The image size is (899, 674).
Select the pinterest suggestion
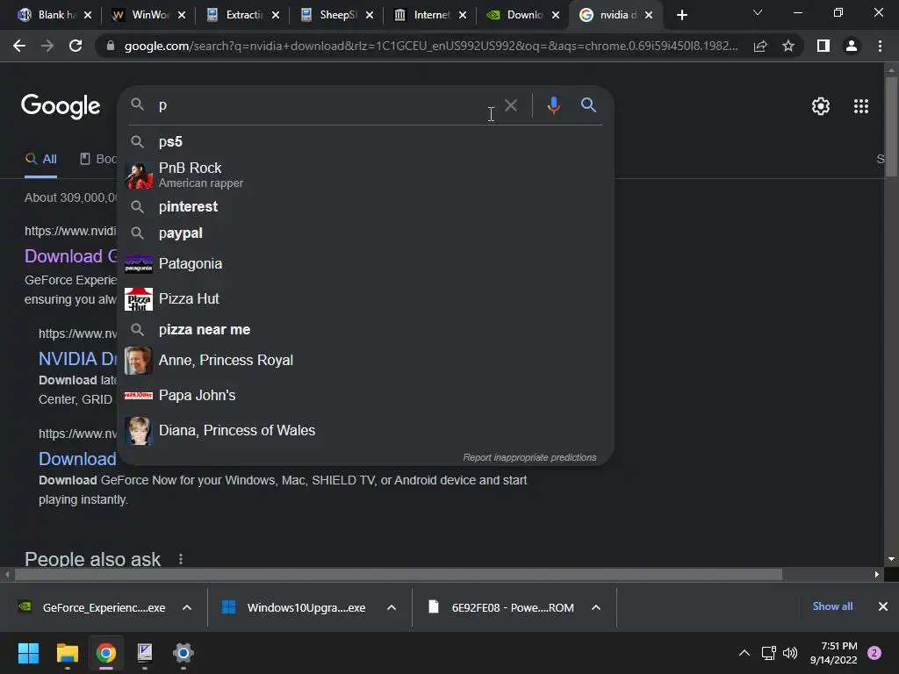(x=366, y=206)
